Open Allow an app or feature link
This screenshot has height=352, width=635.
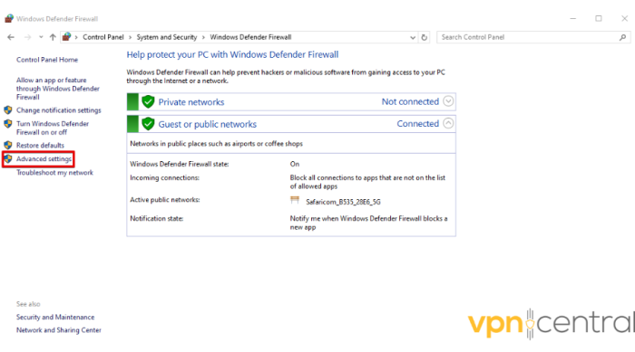[57, 89]
